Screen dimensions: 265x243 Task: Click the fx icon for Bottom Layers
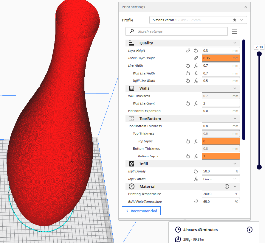[x=196, y=156]
